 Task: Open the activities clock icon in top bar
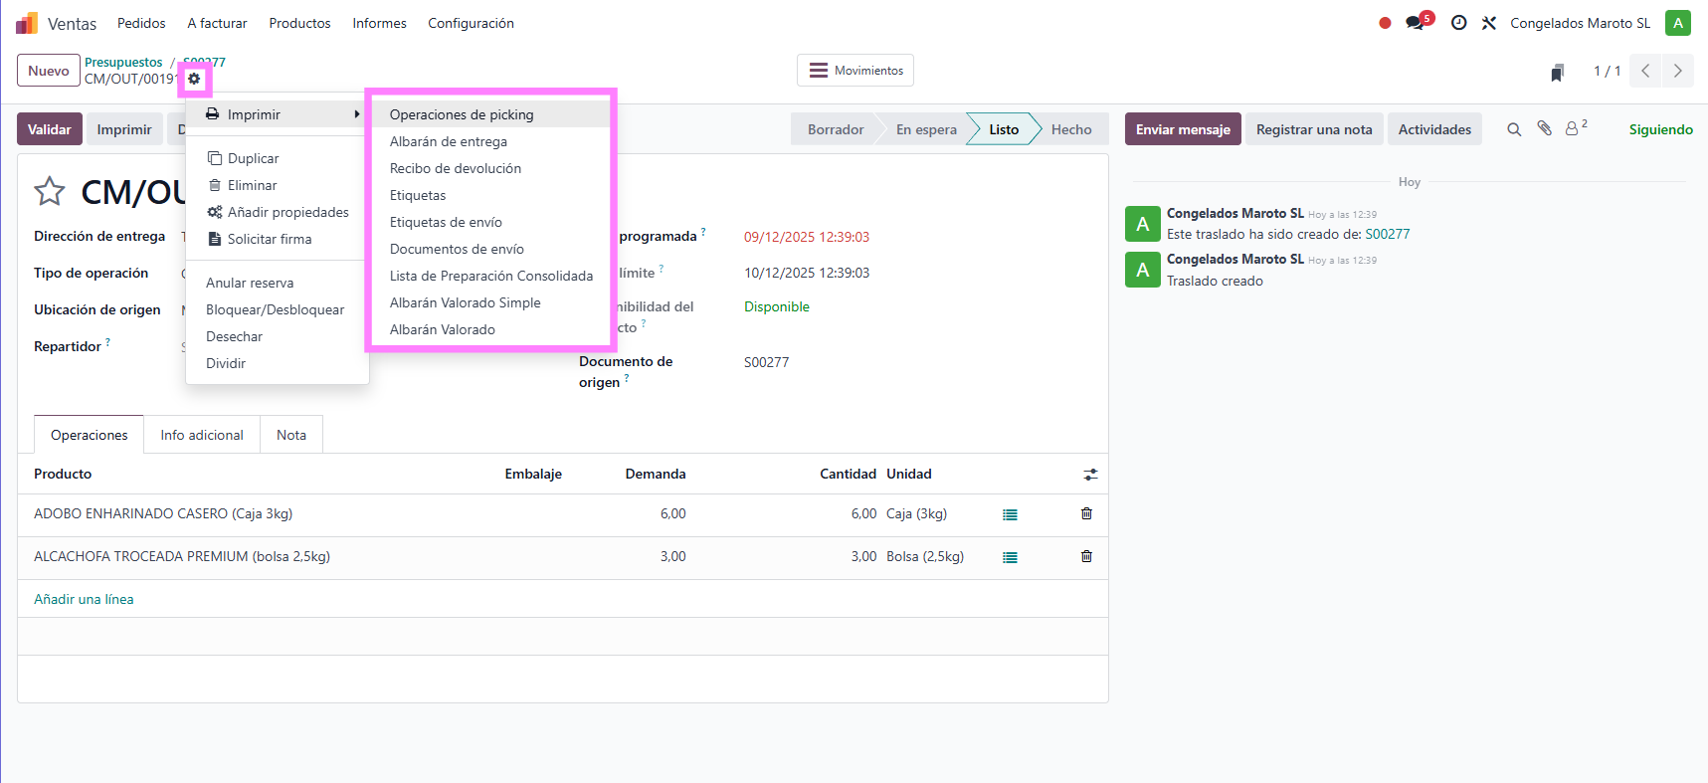click(1458, 23)
